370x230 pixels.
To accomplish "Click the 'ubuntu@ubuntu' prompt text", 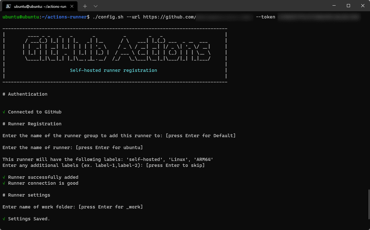I will click(21, 17).
